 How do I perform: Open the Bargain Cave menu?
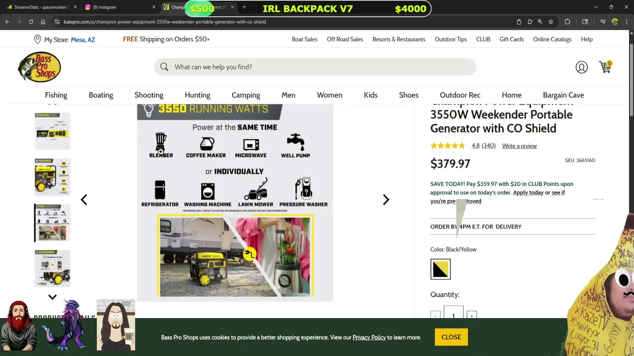[563, 95]
